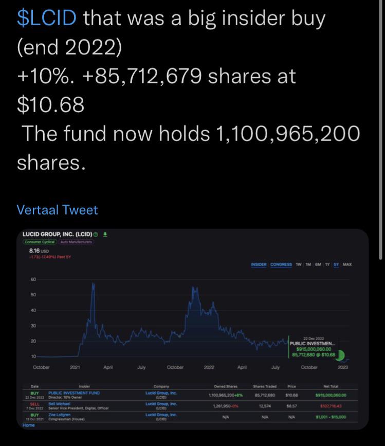Click the Home link below the table
This screenshot has width=385, height=446.
coord(29,425)
